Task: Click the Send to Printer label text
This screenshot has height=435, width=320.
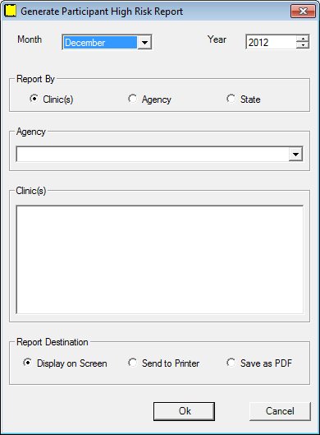Action: 171,363
